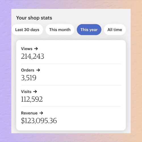Screen dimensions: 142x142
Task: Show All time shop stats
Action: coord(115,30)
